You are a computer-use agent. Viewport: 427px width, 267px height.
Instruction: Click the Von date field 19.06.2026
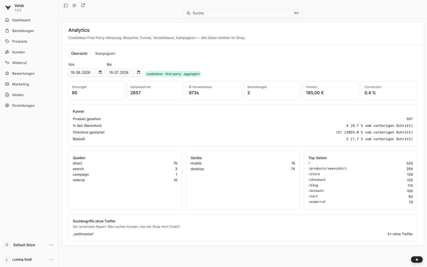86,72
